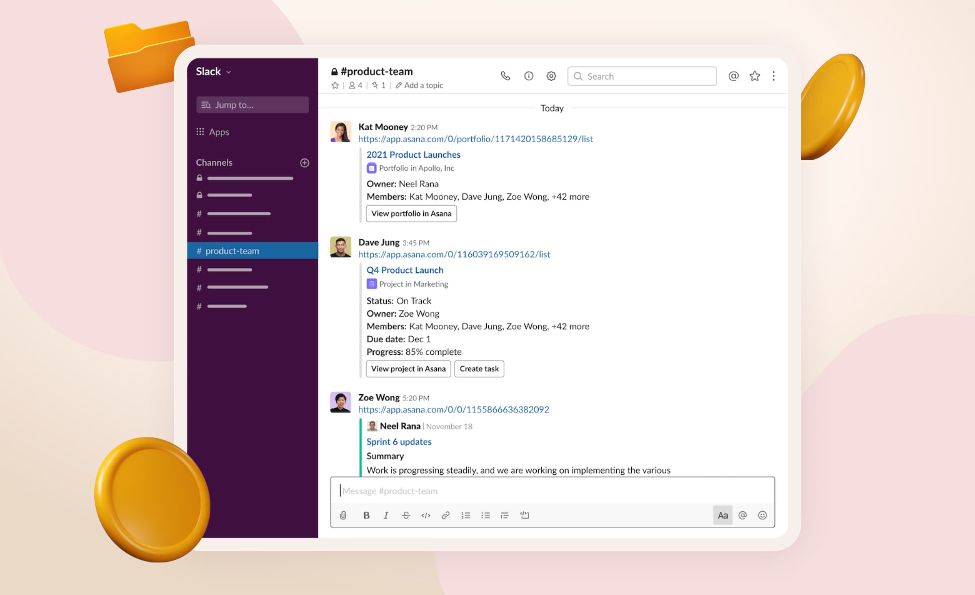Click View project in Asana button
Screen dimensions: 975x595
coord(408,369)
